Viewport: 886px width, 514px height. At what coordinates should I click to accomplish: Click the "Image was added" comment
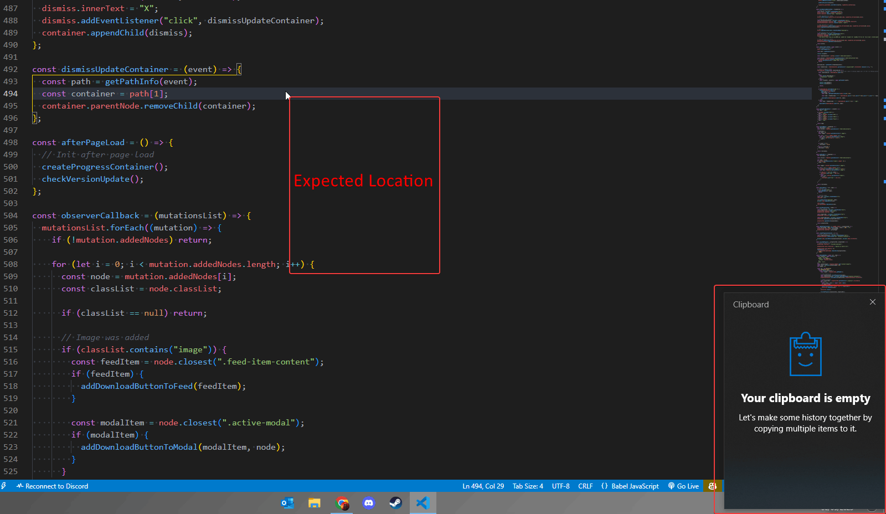[x=105, y=337]
